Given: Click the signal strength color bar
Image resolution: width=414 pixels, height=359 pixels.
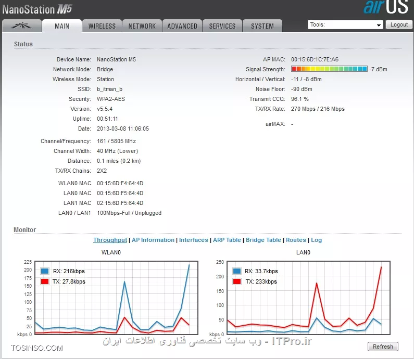Looking at the screenshot, I should 329,69.
